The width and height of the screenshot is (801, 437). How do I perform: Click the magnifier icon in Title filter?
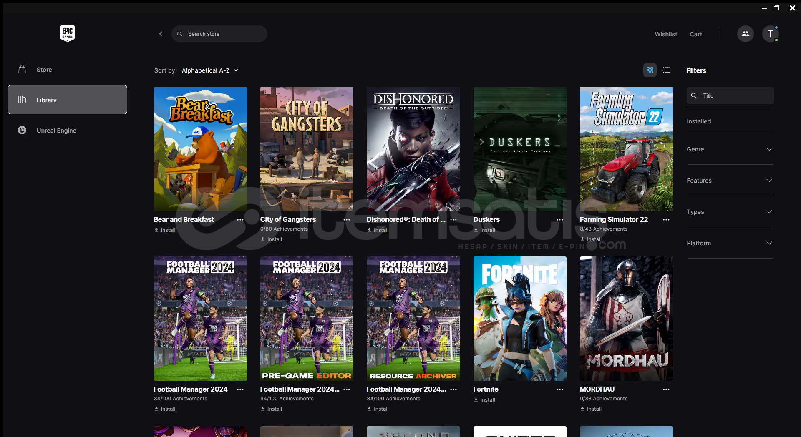(x=693, y=95)
